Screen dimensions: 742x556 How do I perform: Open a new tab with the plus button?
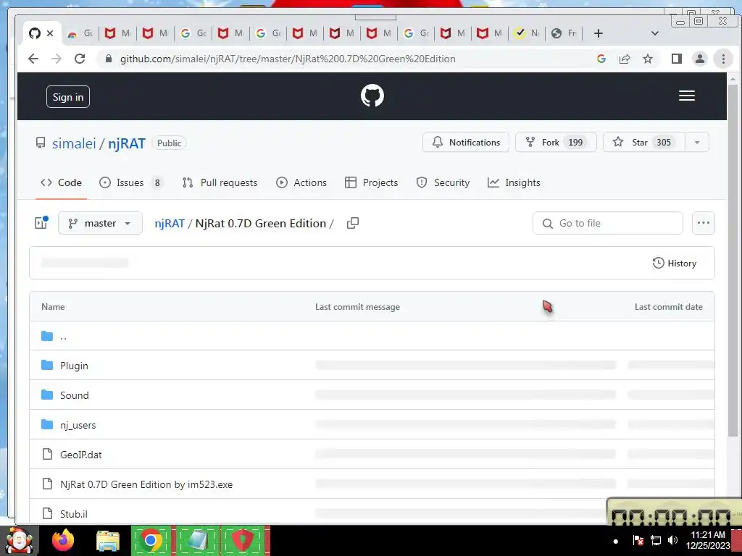598,33
